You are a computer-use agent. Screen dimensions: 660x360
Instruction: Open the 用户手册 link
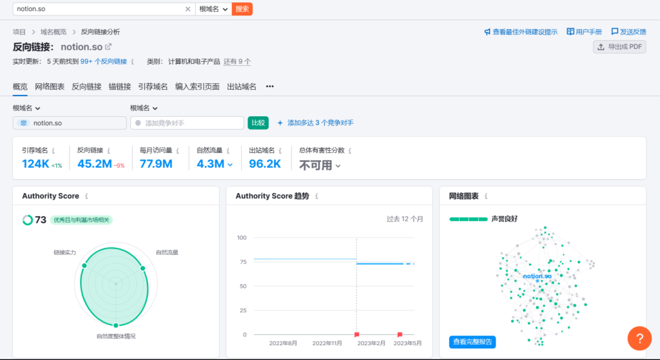[x=588, y=32]
